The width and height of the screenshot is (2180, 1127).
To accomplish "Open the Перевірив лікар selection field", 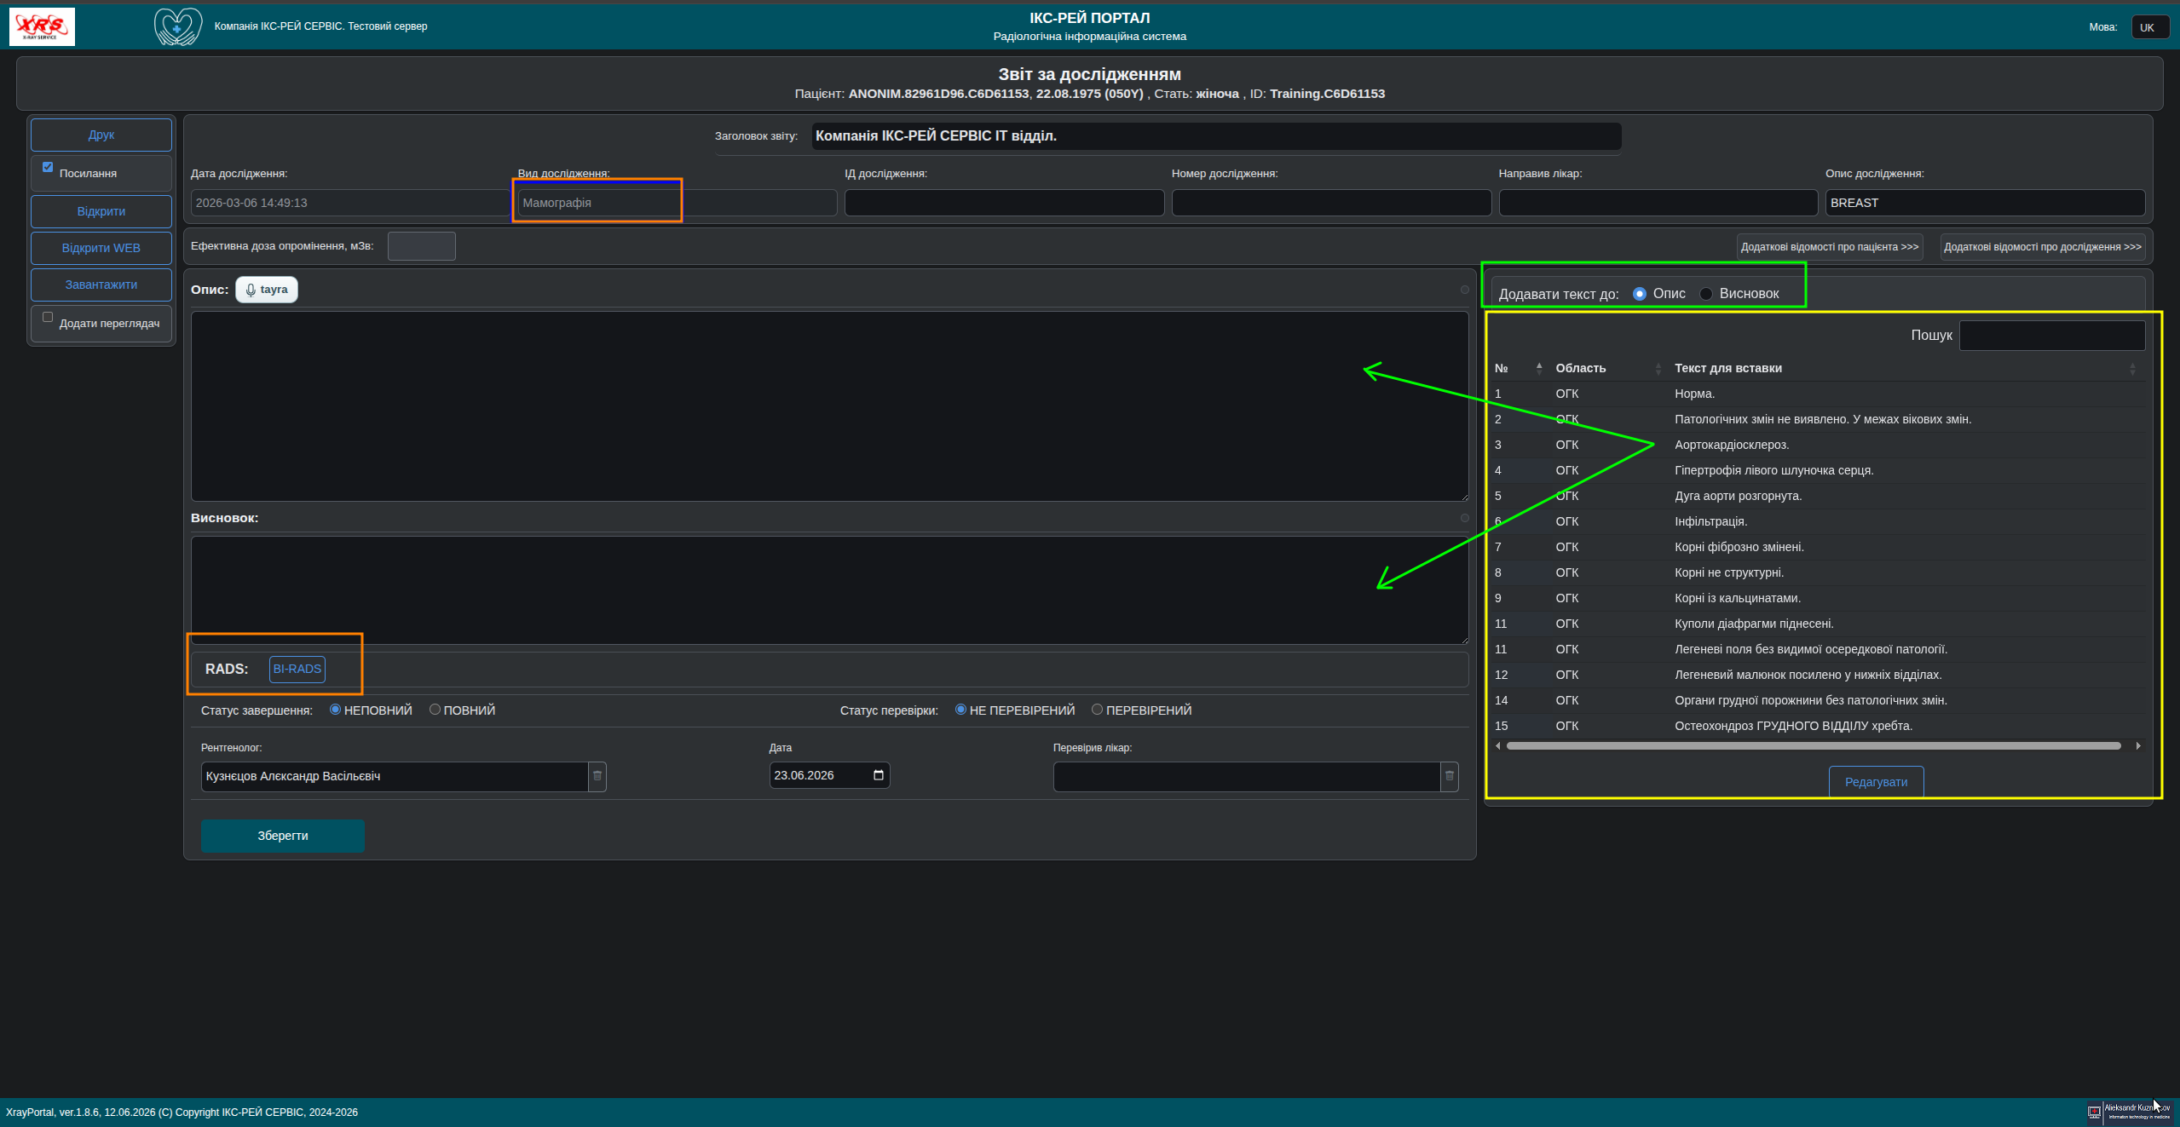I will (1247, 776).
